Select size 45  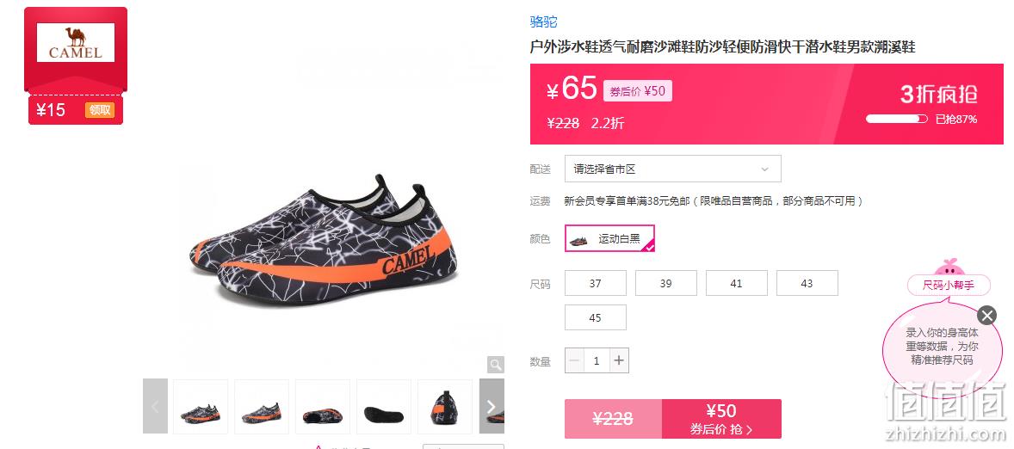pyautogui.click(x=596, y=317)
